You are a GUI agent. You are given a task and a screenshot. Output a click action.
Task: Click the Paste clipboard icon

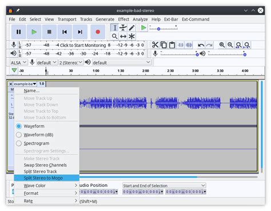(x=172, y=45)
